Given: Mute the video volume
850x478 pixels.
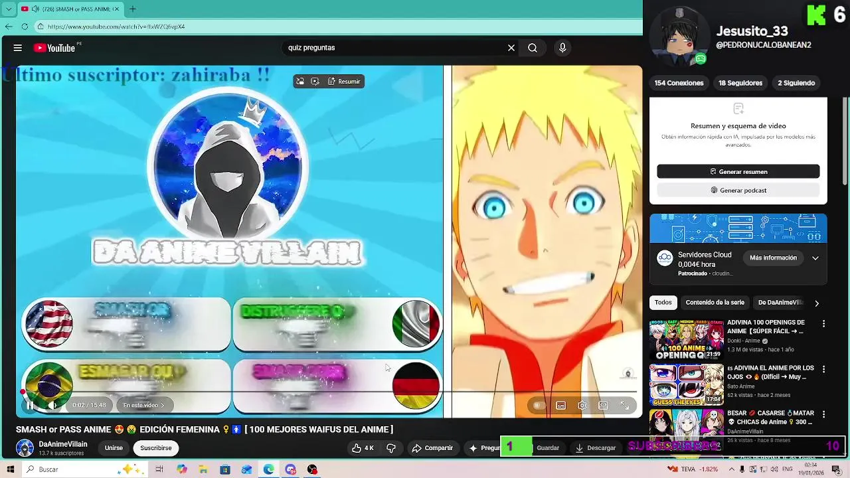Looking at the screenshot, I should point(52,405).
